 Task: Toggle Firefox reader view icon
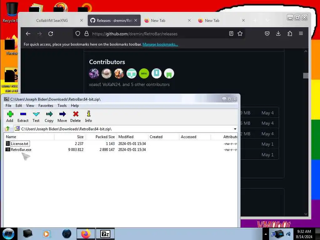coord(231,34)
